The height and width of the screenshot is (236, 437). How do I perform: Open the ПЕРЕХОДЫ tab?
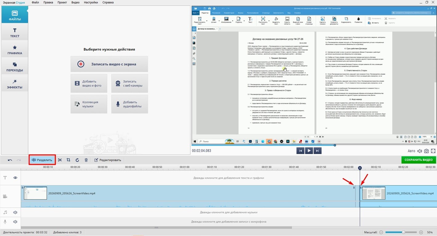pyautogui.click(x=15, y=67)
